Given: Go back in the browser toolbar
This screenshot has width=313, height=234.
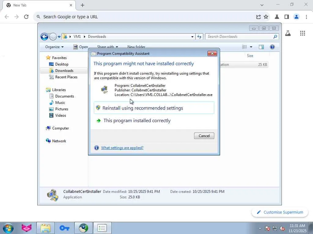Looking at the screenshot, I should tap(7, 17).
